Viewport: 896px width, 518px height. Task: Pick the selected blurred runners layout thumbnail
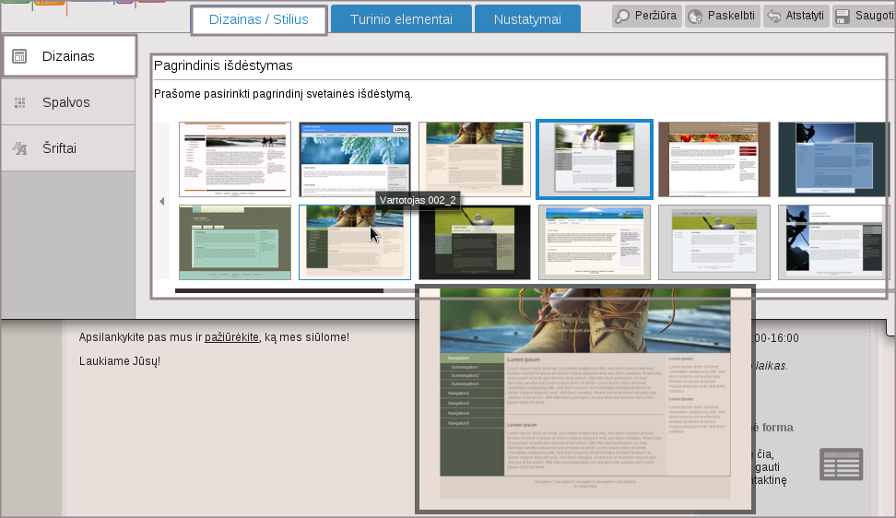(x=595, y=159)
